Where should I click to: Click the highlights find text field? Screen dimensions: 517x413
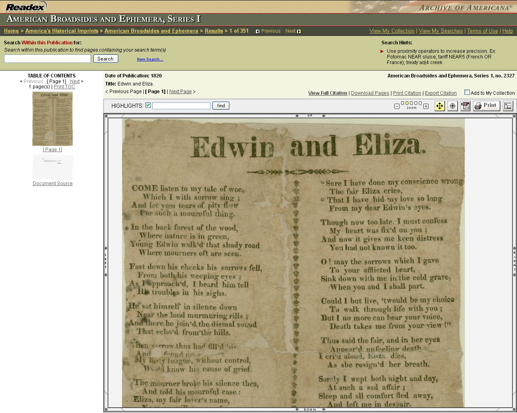tap(181, 106)
